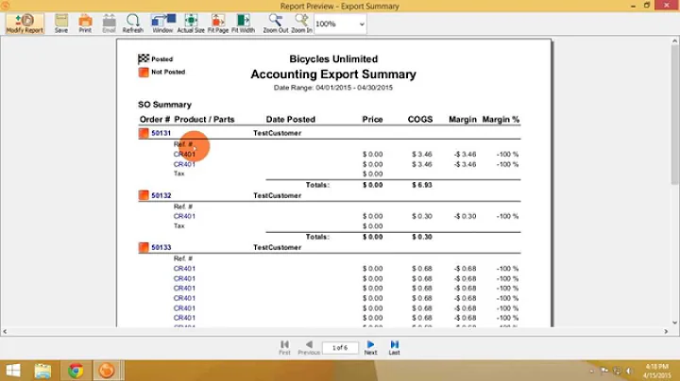Click the SO Summary heading
This screenshot has height=381, width=680.
[164, 105]
